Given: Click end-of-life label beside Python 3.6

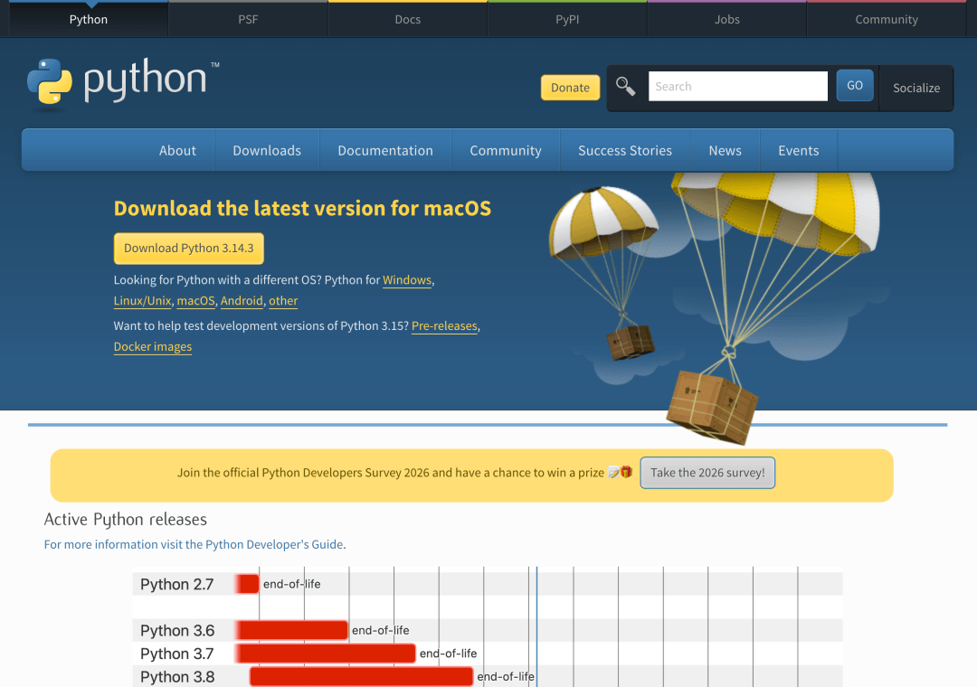Looking at the screenshot, I should coord(381,630).
